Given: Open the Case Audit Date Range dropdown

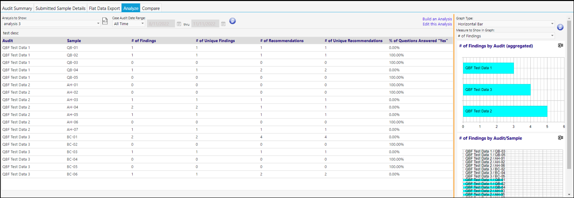Looking at the screenshot, I should [x=129, y=24].
